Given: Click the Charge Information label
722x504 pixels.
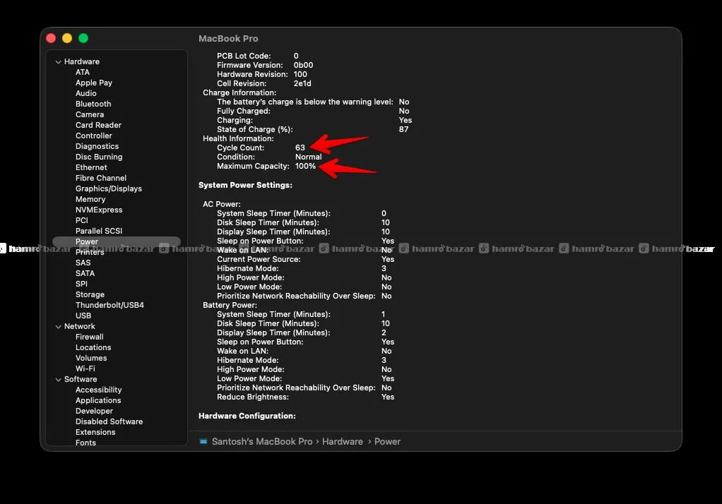Looking at the screenshot, I should coord(239,92).
